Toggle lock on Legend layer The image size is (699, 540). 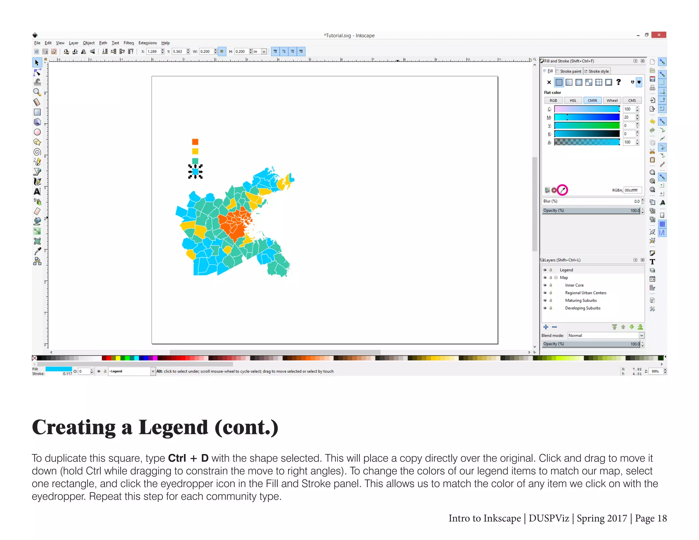coord(551,270)
